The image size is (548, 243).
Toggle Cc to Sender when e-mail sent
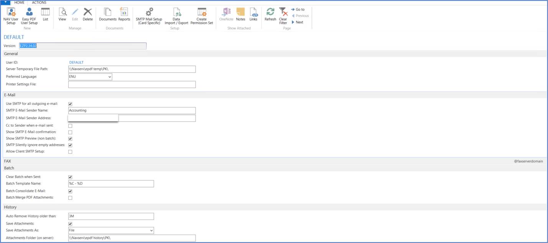[70, 126]
